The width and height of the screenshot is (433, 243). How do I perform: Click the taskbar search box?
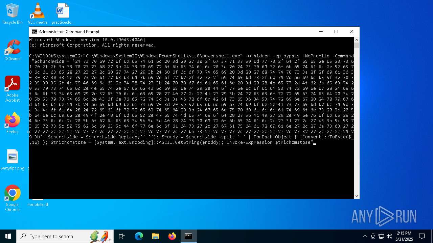point(65,236)
